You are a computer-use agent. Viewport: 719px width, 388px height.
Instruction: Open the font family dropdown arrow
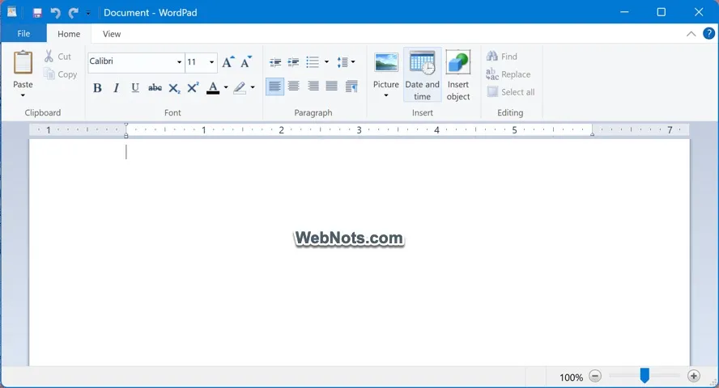(x=179, y=61)
